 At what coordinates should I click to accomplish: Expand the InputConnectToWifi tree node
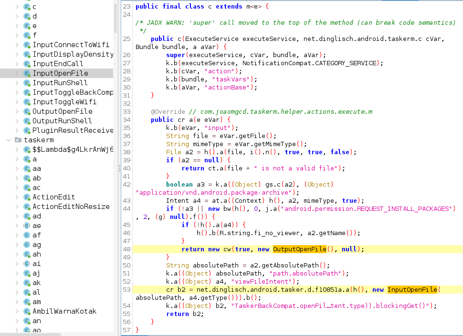click(17, 45)
